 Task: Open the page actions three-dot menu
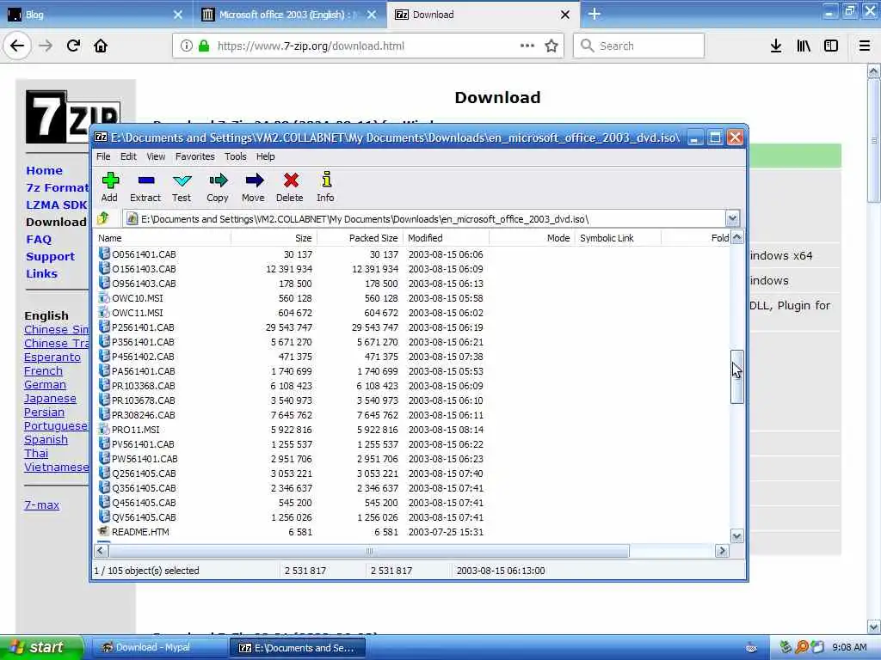tap(527, 46)
